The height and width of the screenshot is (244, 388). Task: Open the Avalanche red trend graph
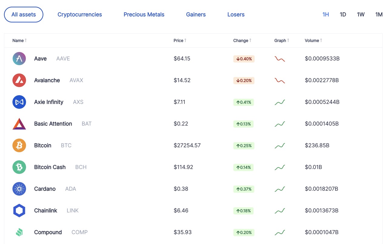pos(280,81)
